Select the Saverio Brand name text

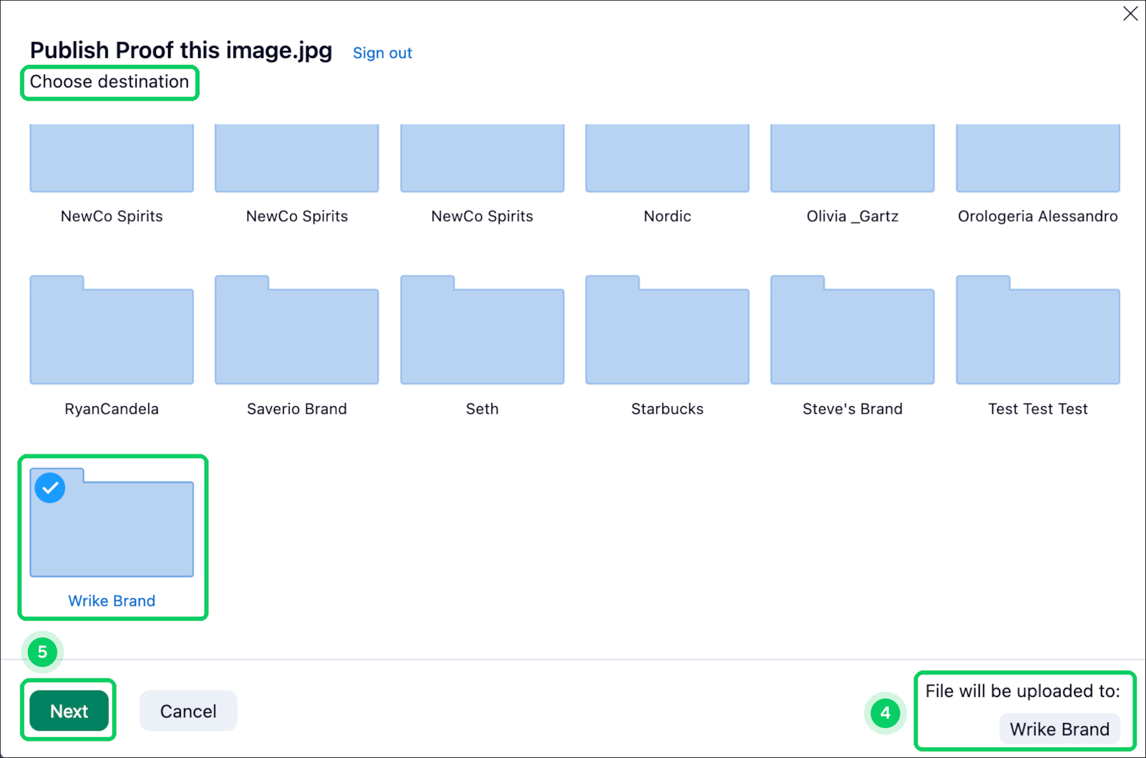(297, 409)
